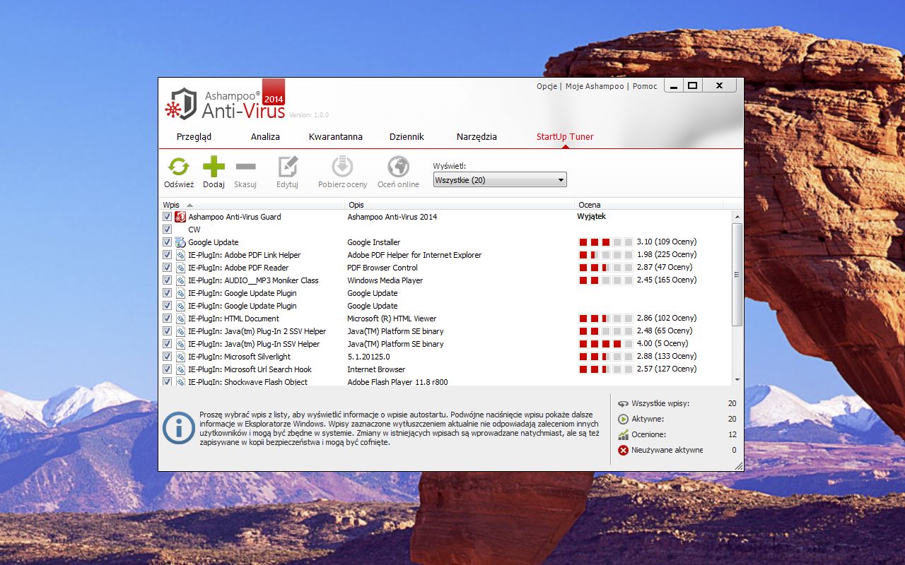Click the Oceń online globe icon
The height and width of the screenshot is (565, 905).
pyautogui.click(x=398, y=167)
